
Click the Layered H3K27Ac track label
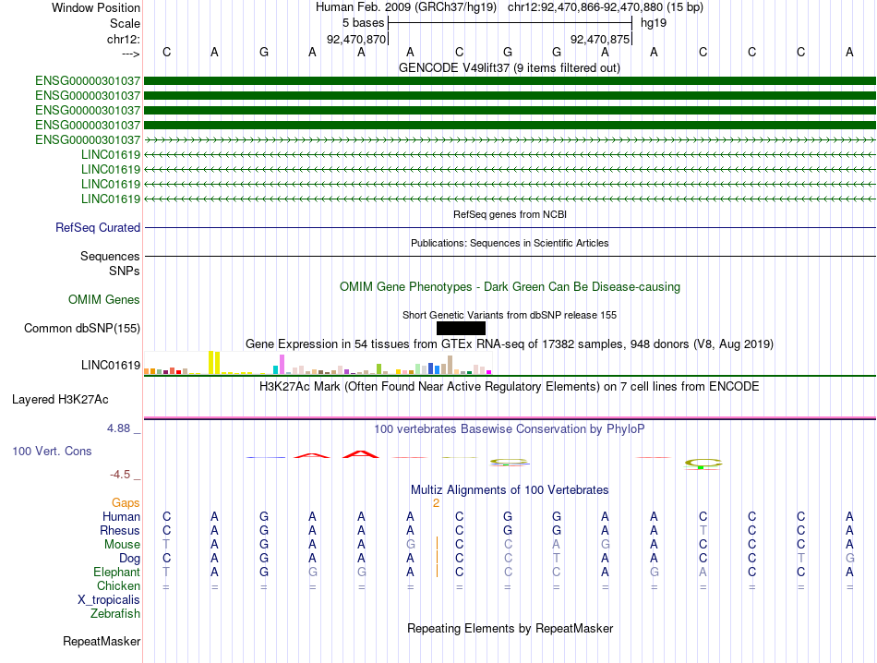coord(60,400)
